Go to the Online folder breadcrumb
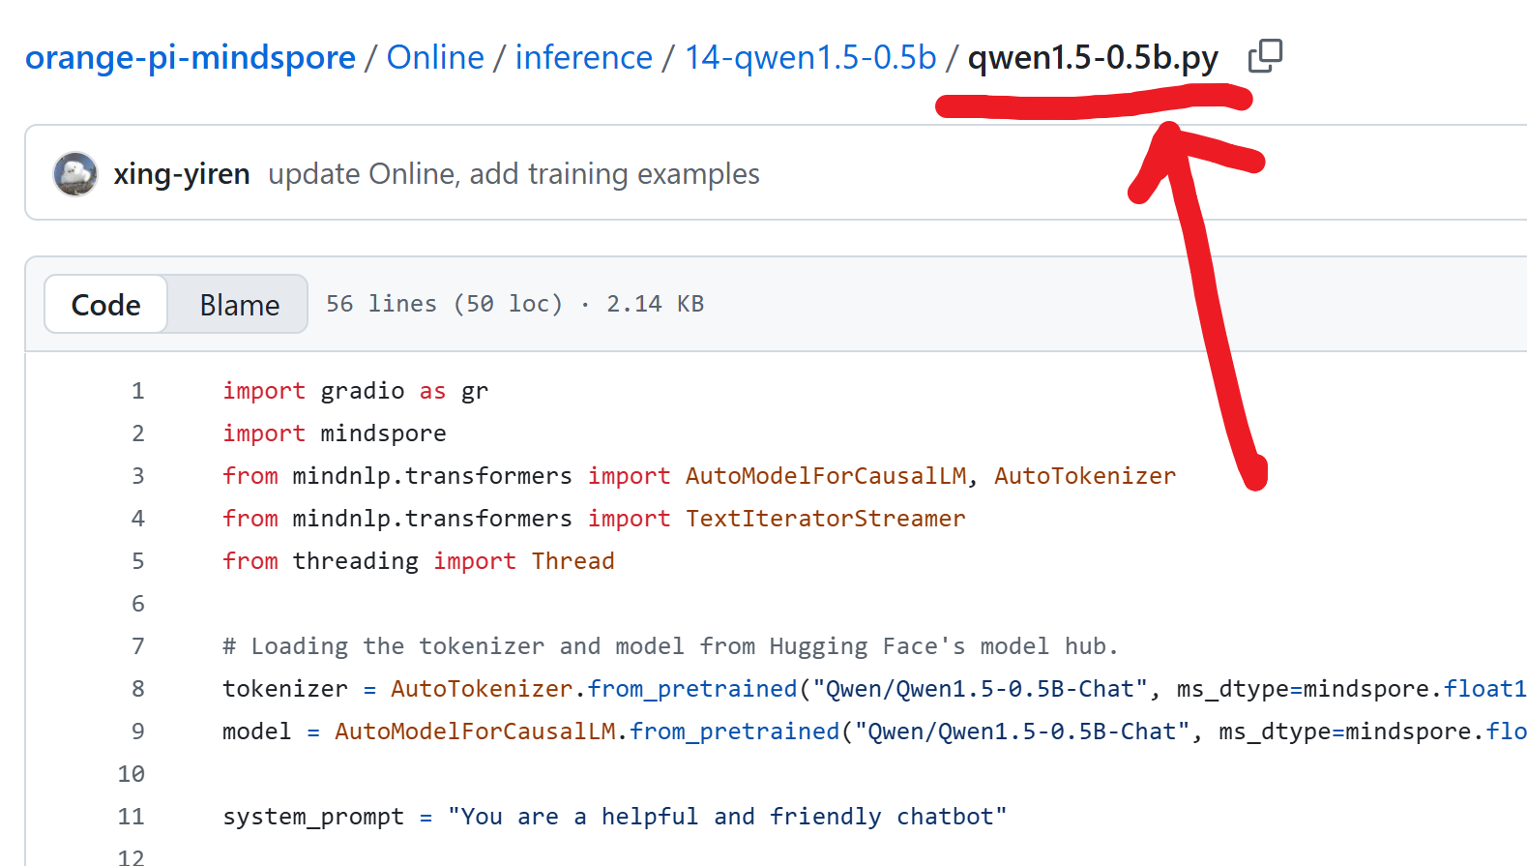 435,58
